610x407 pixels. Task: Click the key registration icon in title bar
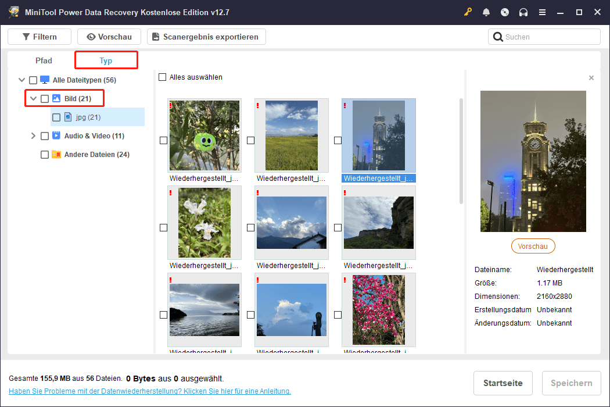click(x=468, y=12)
